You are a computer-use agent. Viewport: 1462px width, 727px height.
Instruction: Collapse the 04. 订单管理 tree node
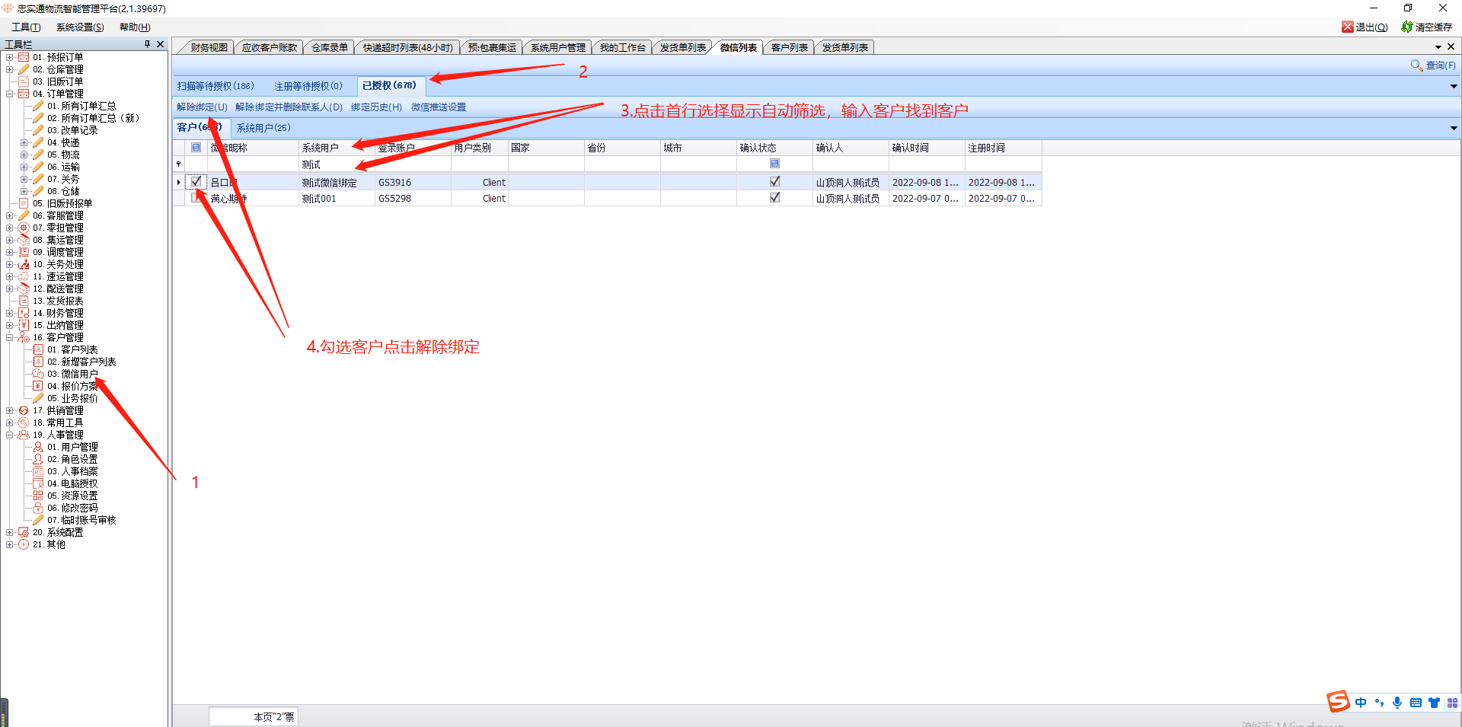tap(10, 94)
